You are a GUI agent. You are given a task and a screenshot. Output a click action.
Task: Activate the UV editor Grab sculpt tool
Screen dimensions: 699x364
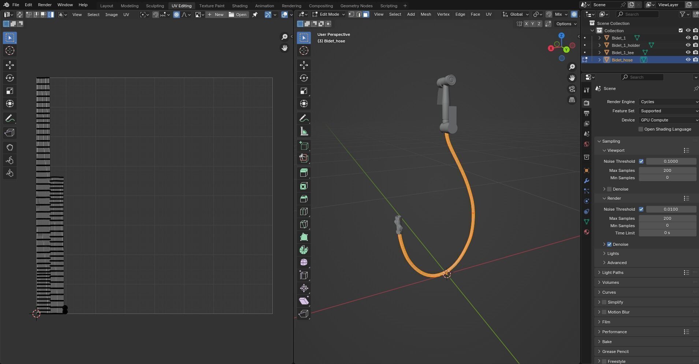(10, 147)
